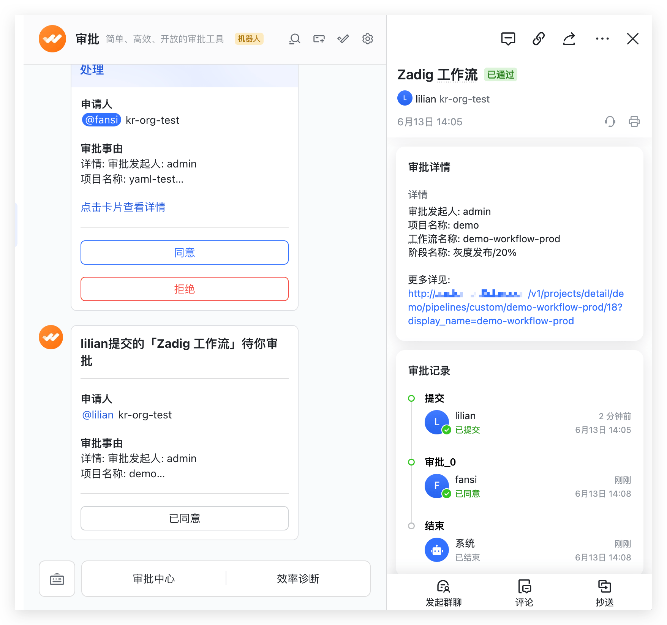
Task: Click the Zadig 工作流 title
Action: tap(438, 75)
